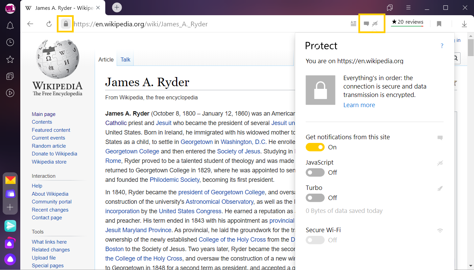Open What links here tool
Viewport: 474px width, 270px height.
[x=49, y=242]
